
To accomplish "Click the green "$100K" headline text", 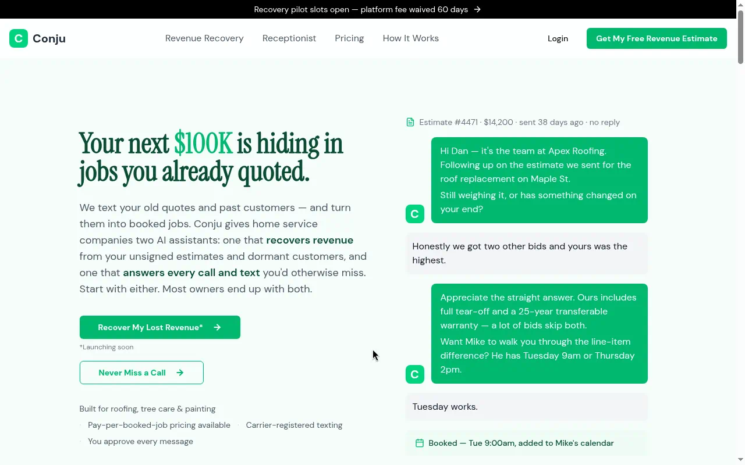I will 203,144.
